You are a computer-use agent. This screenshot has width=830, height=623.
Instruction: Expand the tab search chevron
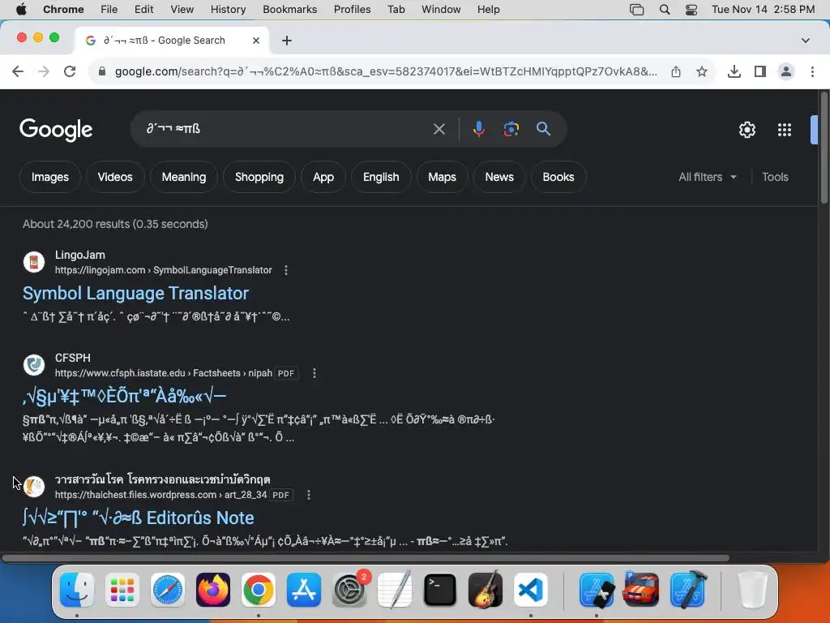pos(806,41)
